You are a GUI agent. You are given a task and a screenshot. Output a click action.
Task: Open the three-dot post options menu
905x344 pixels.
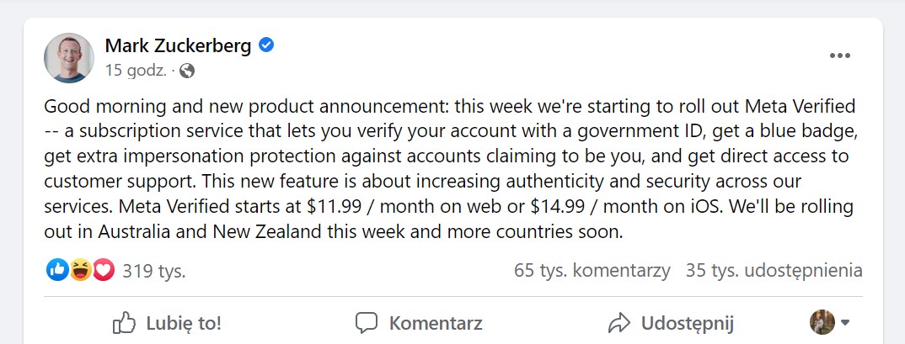pyautogui.click(x=839, y=56)
